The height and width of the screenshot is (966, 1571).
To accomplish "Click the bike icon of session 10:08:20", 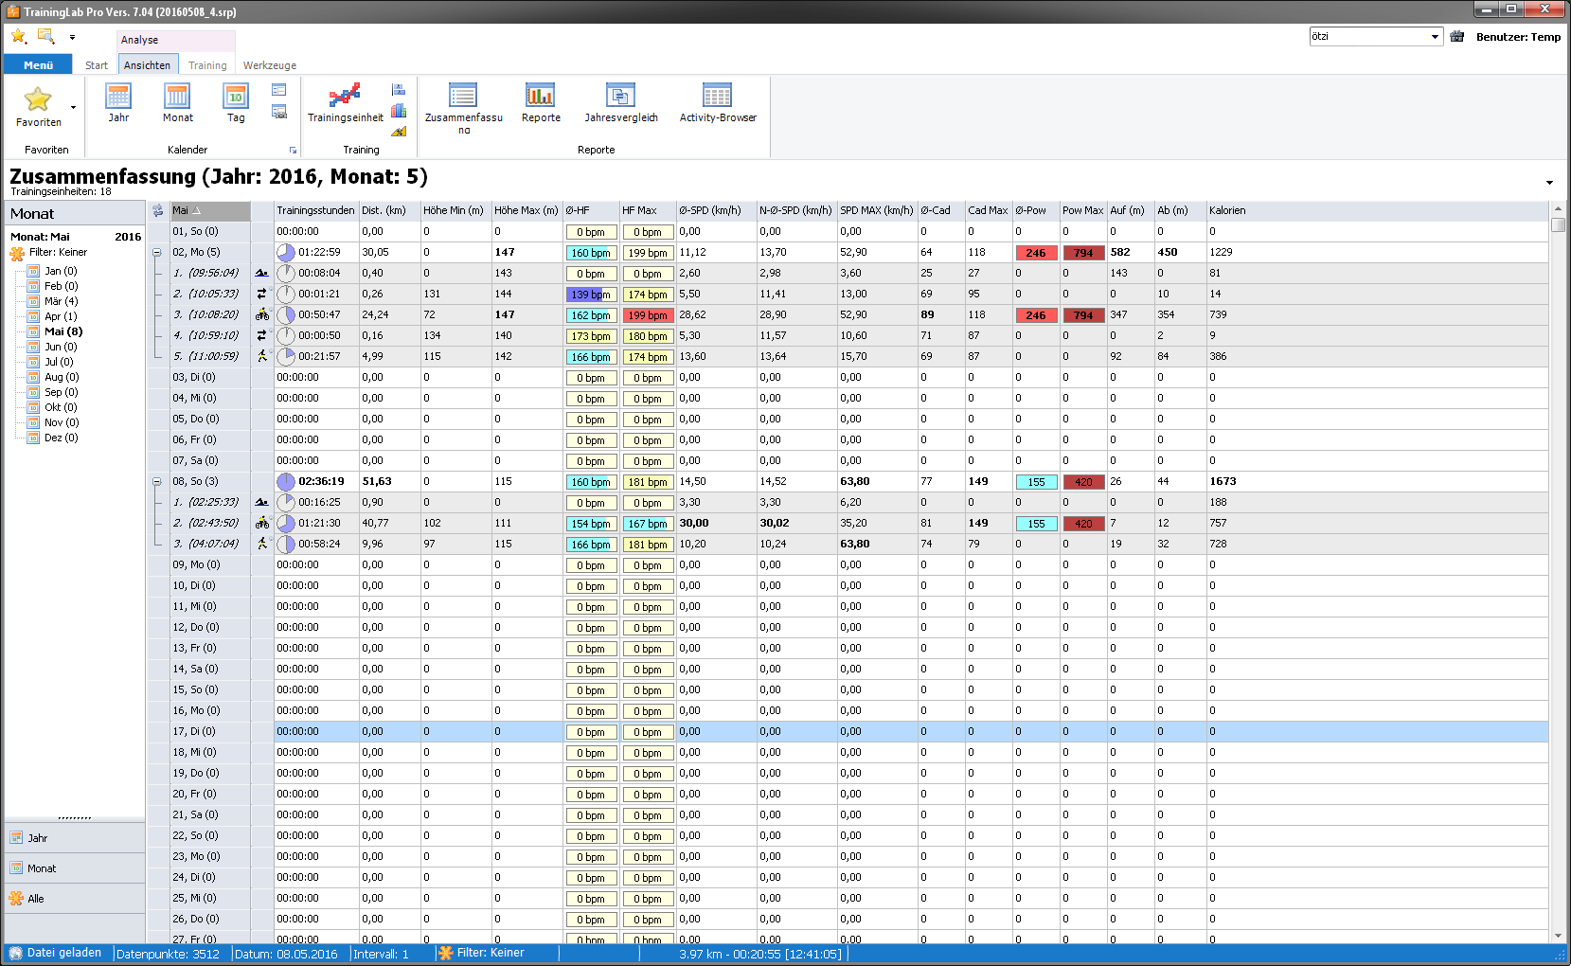I will [261, 314].
